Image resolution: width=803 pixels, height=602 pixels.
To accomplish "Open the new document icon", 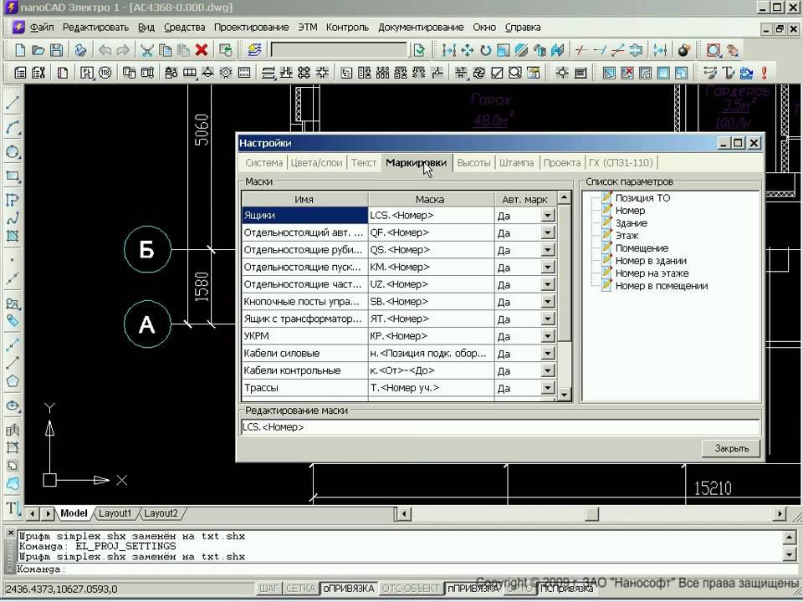I will [x=20, y=50].
